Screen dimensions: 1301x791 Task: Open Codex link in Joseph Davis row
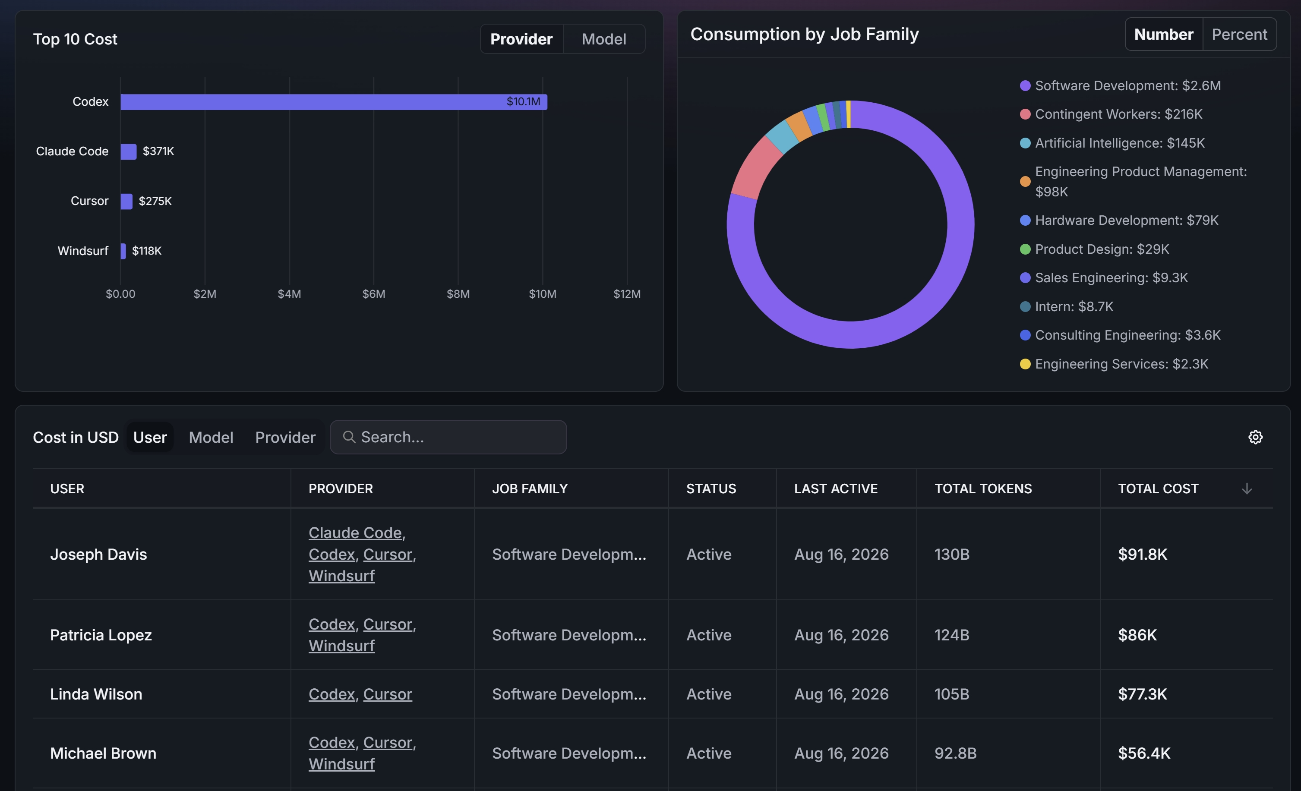pyautogui.click(x=332, y=555)
